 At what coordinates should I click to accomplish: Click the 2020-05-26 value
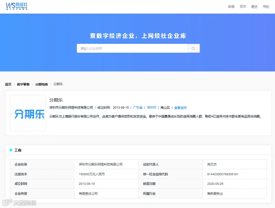pyautogui.click(x=215, y=184)
